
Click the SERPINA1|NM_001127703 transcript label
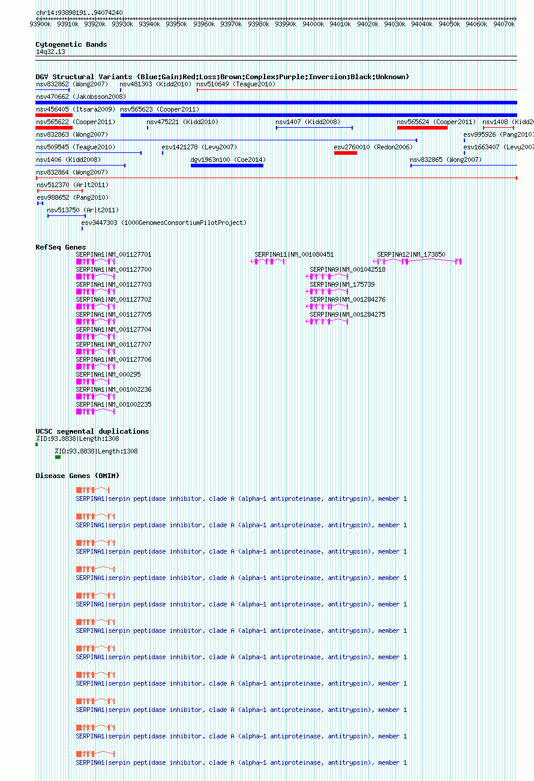[x=113, y=284]
